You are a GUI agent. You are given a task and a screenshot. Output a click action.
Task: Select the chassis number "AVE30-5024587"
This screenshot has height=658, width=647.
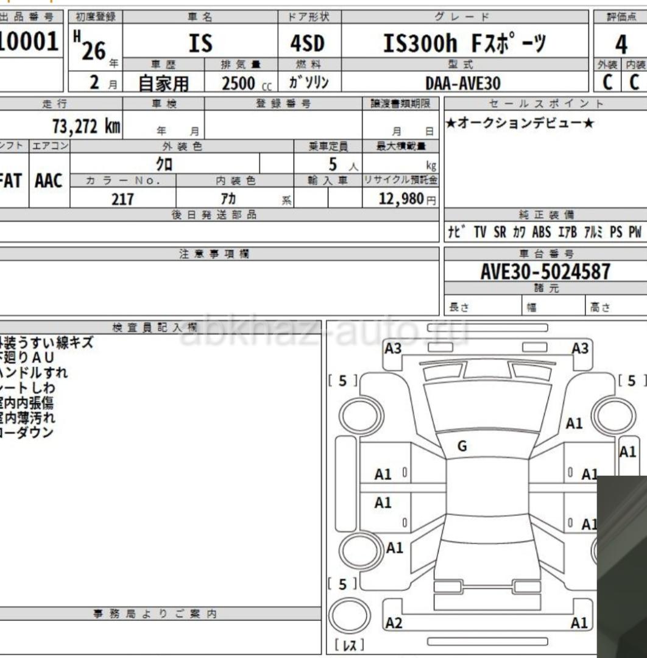point(545,272)
